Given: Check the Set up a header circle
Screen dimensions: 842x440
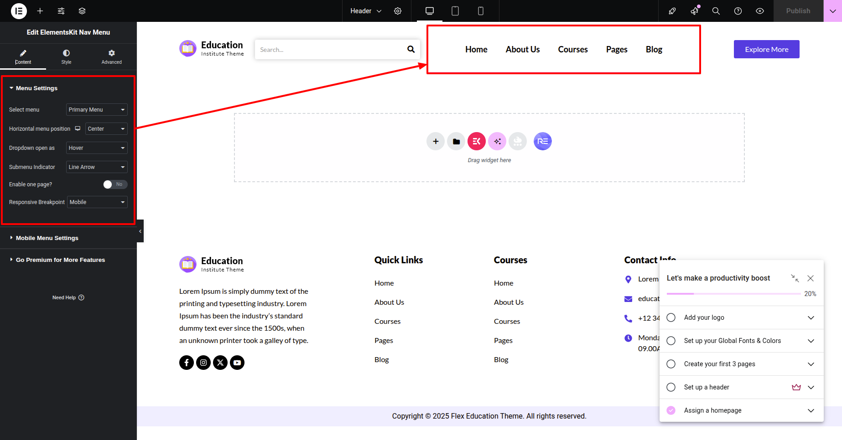Looking at the screenshot, I should pos(671,387).
